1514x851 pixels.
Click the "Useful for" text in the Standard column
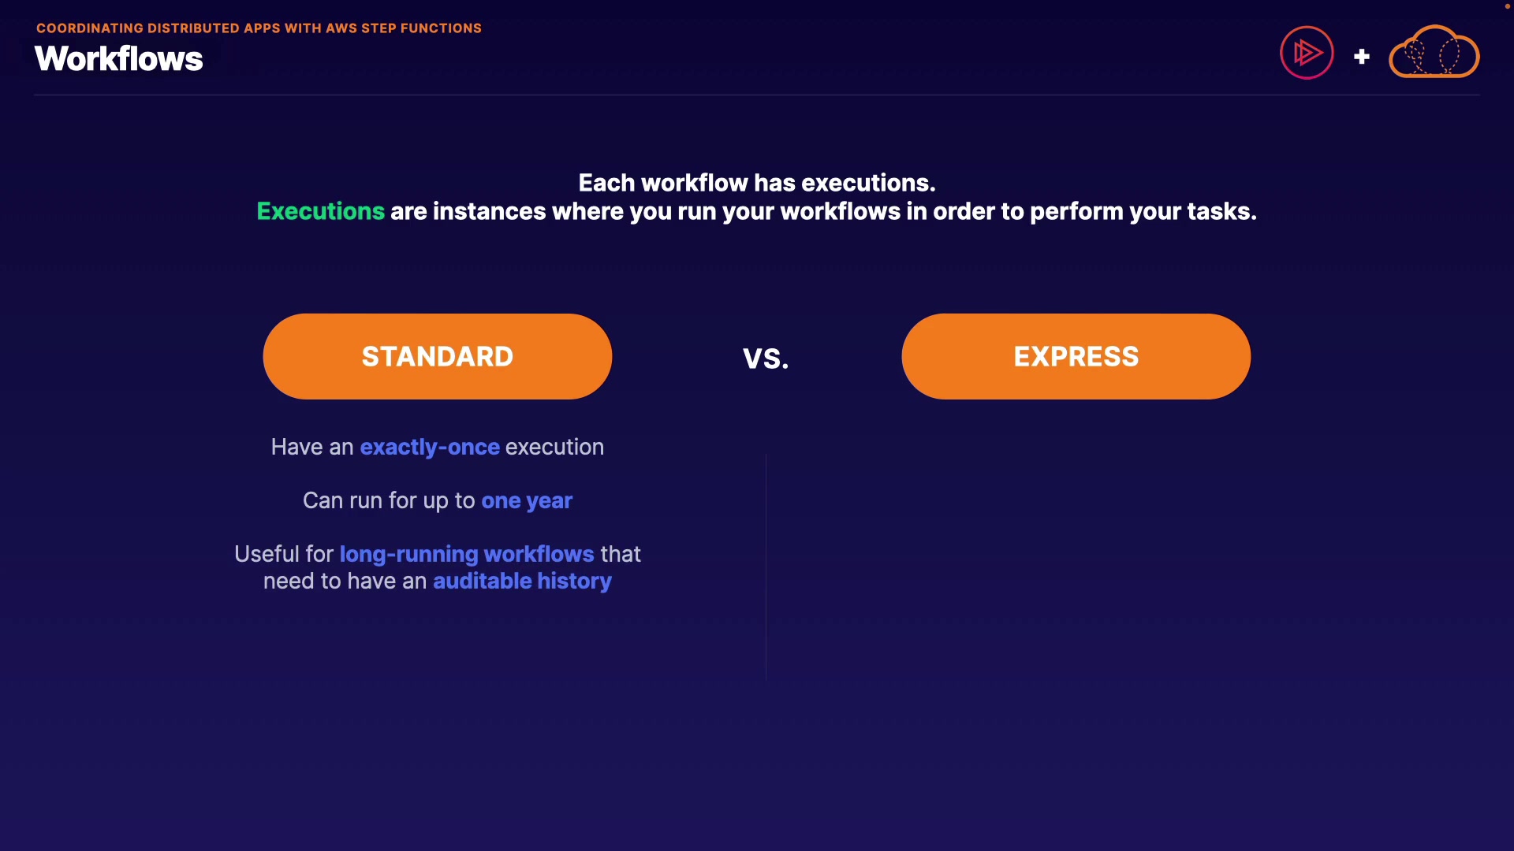click(284, 554)
